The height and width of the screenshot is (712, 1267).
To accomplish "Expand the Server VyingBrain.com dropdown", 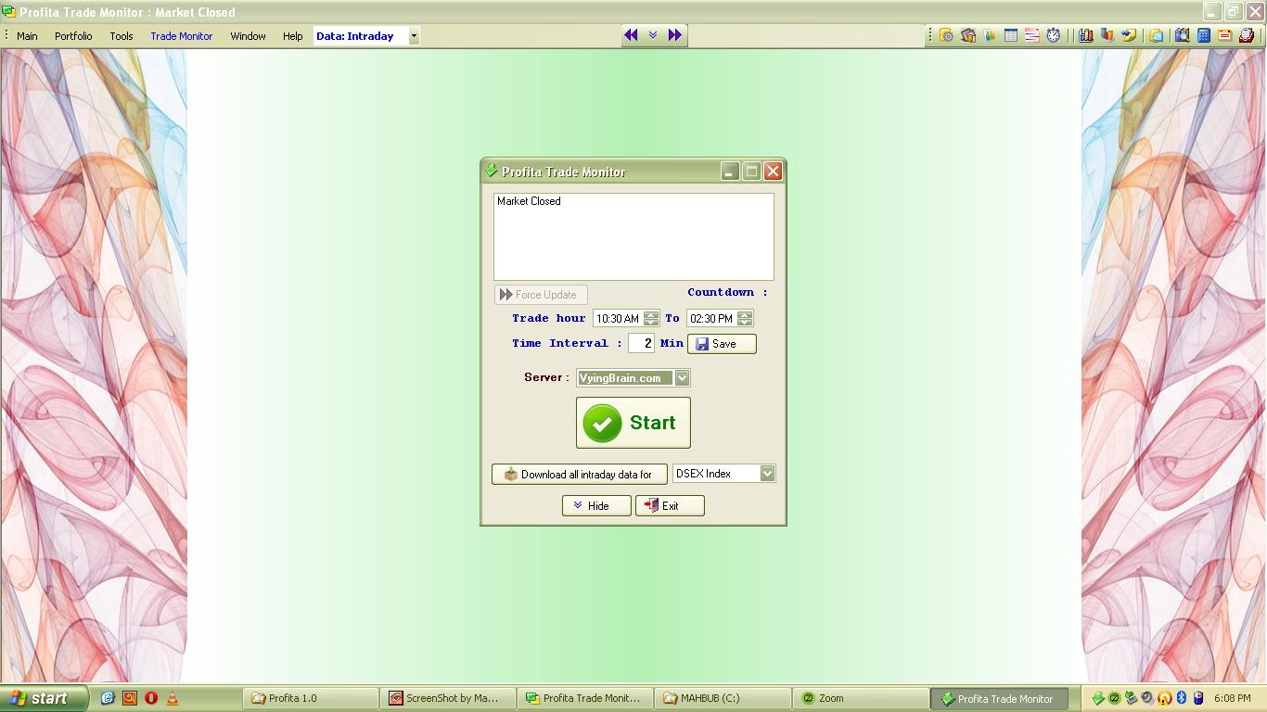I will (682, 377).
